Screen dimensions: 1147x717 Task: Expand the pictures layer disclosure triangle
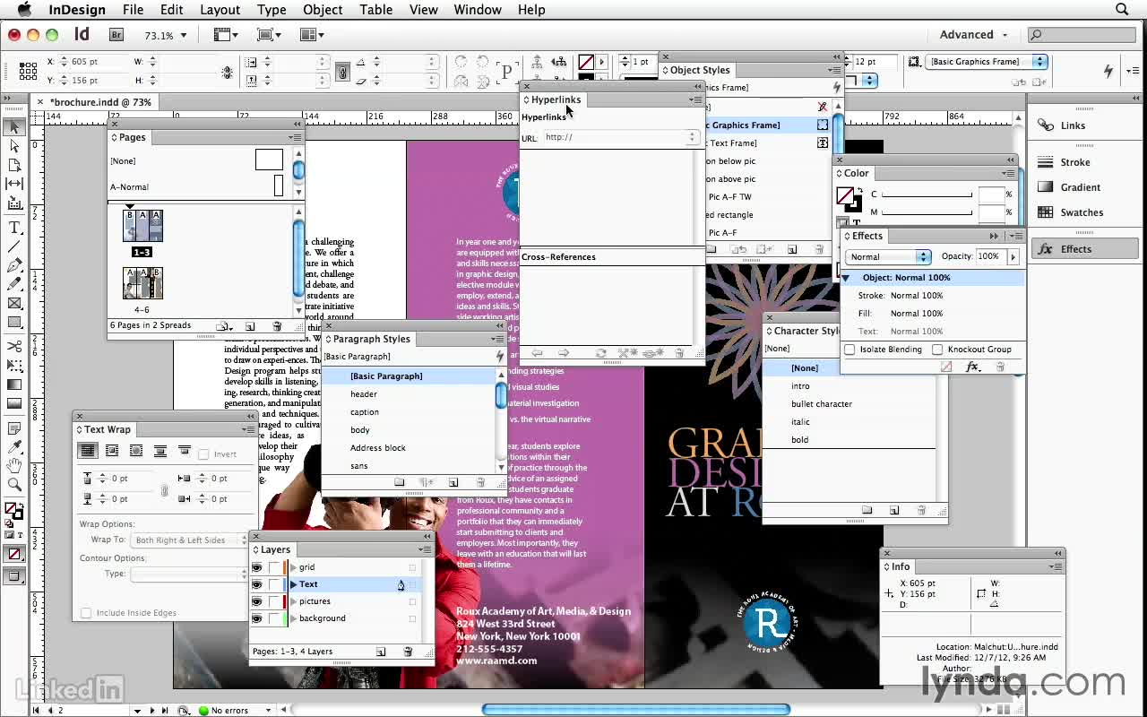[293, 601]
